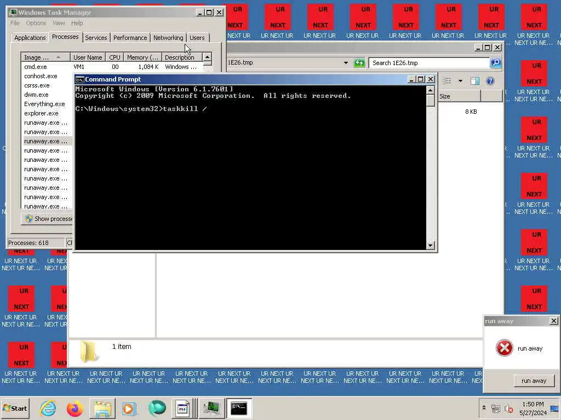This screenshot has height=420, width=561.
Task: Click the muted volume tray icon
Action: (x=509, y=408)
